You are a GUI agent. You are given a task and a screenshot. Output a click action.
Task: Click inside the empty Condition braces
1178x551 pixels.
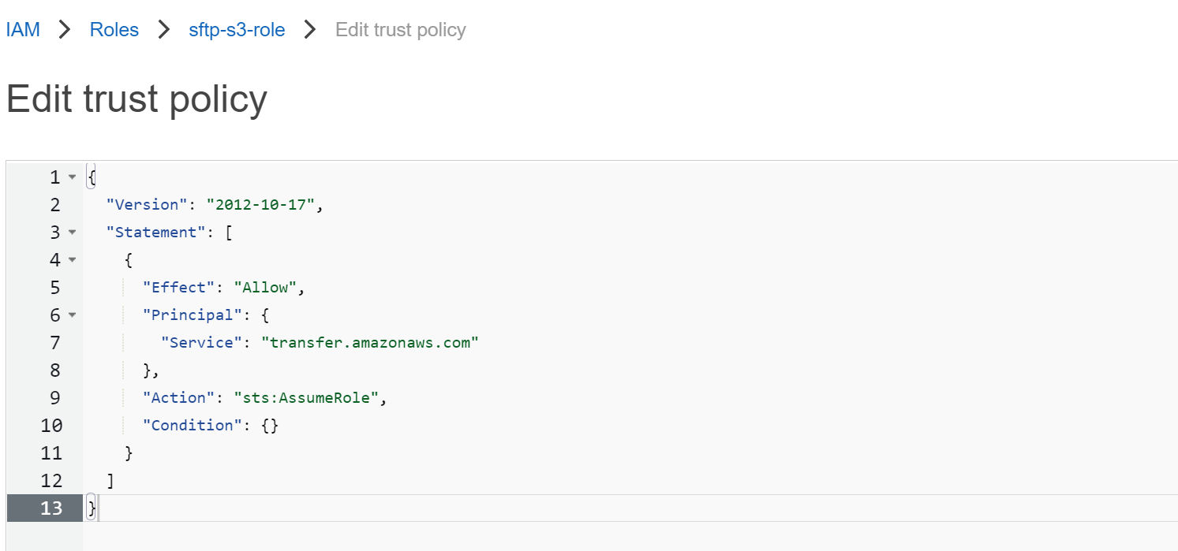(271, 426)
